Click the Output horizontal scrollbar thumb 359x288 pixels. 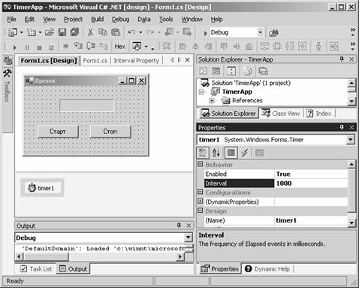pos(46,256)
